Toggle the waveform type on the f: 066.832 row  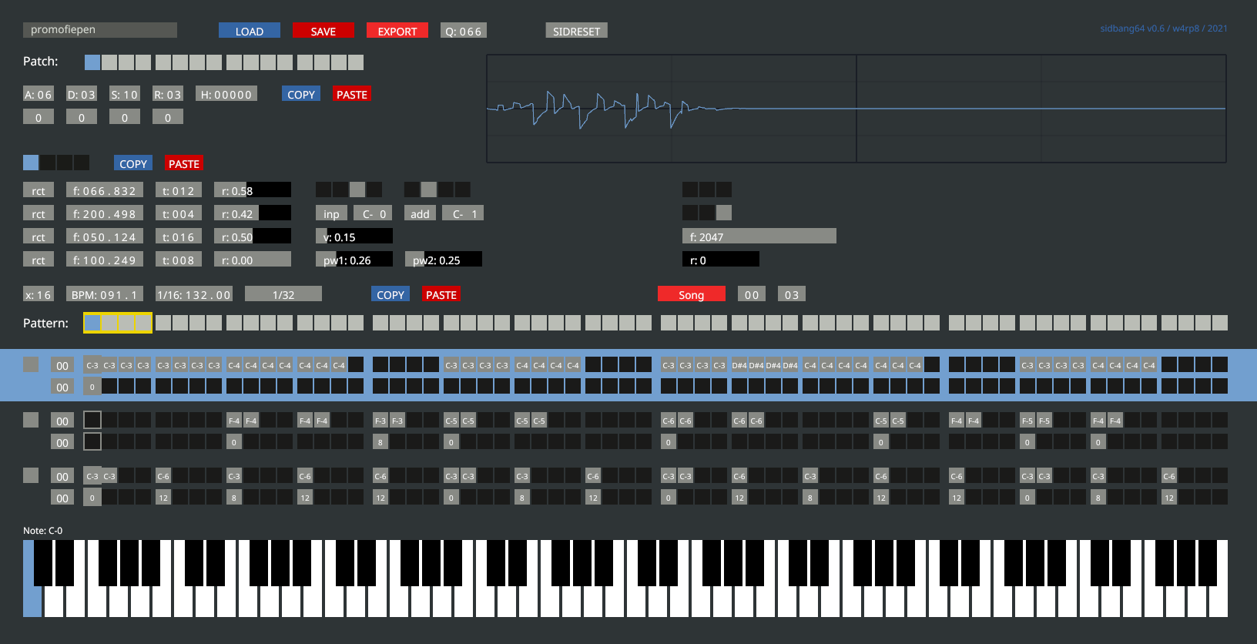click(x=39, y=190)
